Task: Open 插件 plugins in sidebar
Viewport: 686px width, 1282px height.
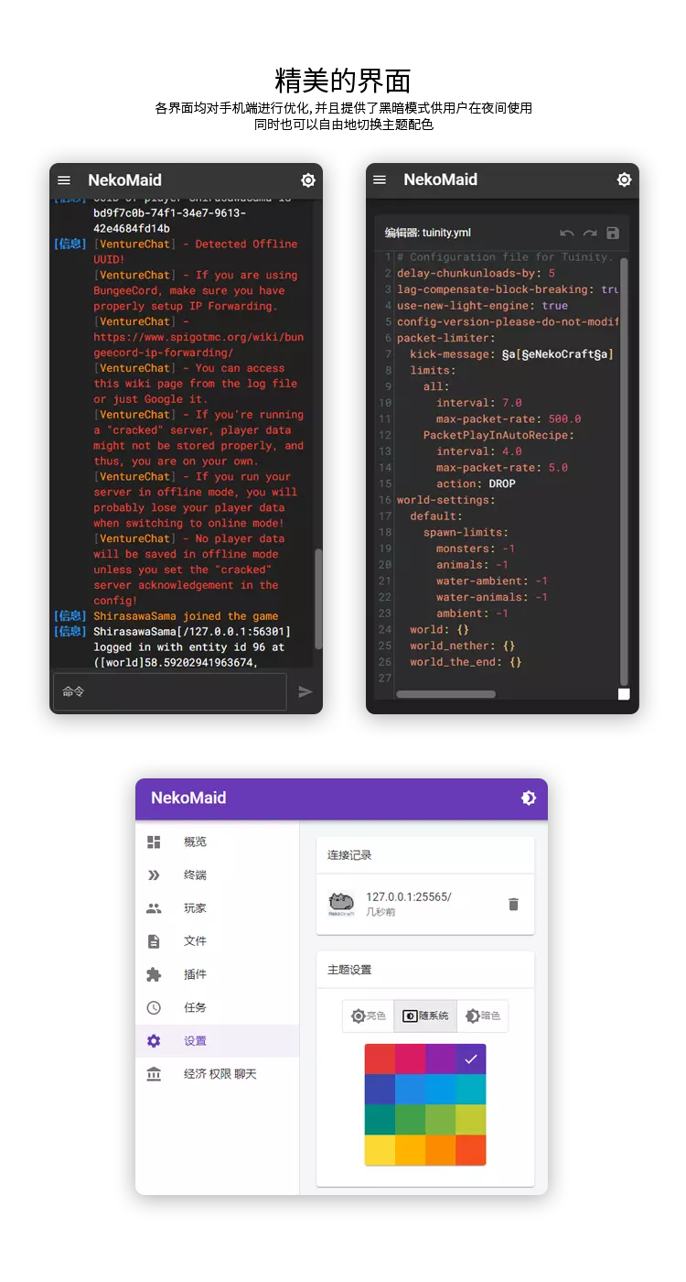Action: point(218,974)
